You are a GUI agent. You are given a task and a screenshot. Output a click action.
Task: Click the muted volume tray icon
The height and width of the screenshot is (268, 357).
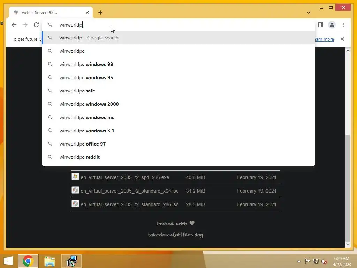click(324, 261)
